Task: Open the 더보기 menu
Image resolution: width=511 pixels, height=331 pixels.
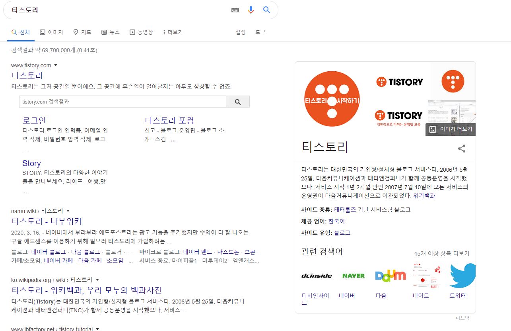Action: (173, 32)
